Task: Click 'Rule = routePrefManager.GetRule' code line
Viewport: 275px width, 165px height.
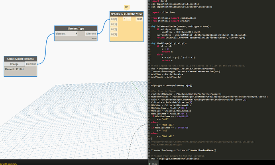Action: (199, 99)
